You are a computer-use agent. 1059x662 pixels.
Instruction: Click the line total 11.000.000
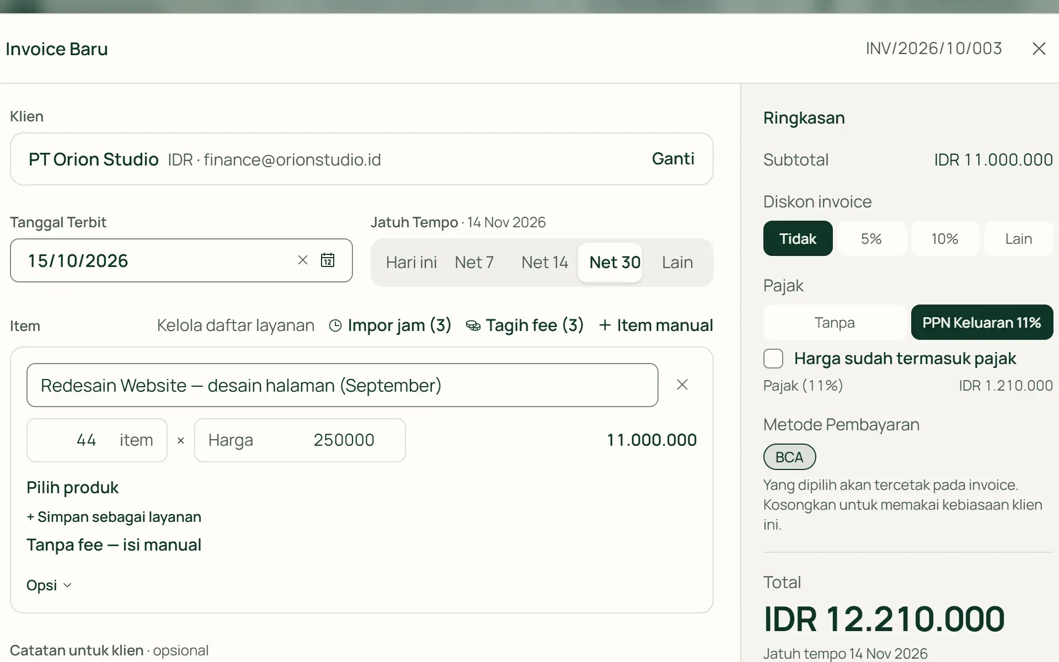[651, 440]
